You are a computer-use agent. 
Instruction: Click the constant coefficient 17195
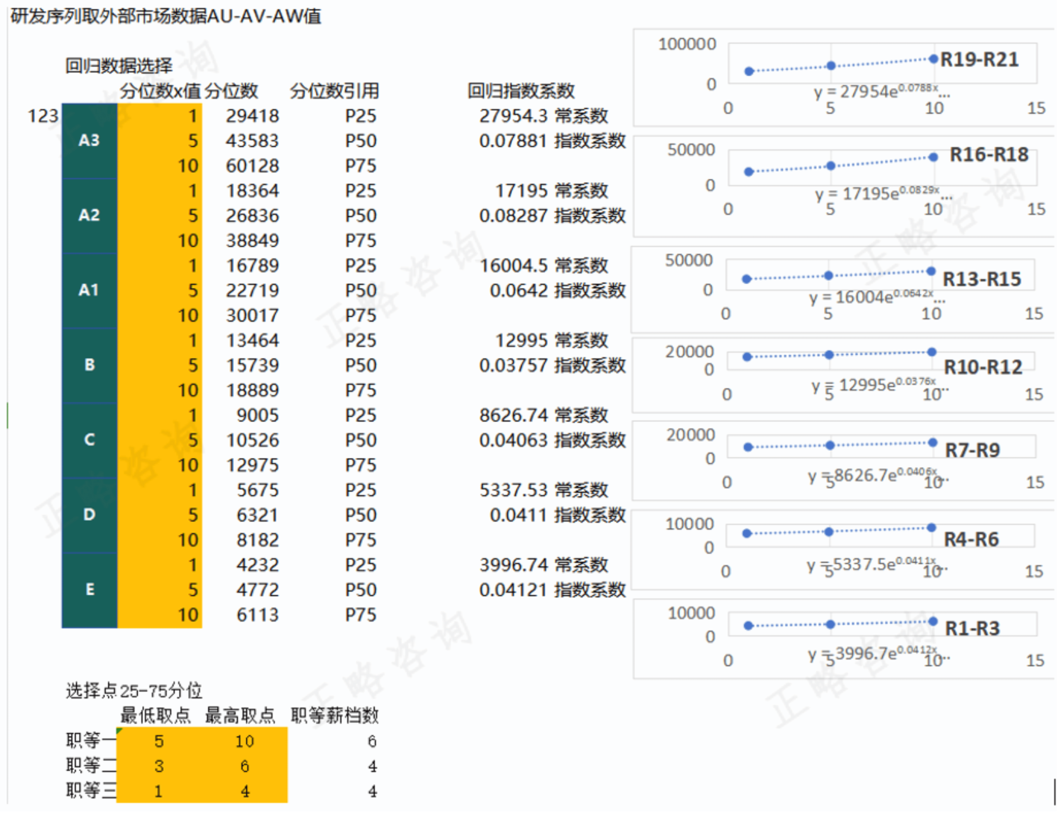(x=521, y=191)
